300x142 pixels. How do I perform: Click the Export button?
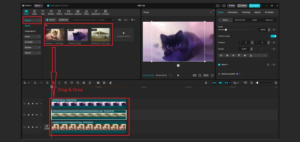pos(254,6)
